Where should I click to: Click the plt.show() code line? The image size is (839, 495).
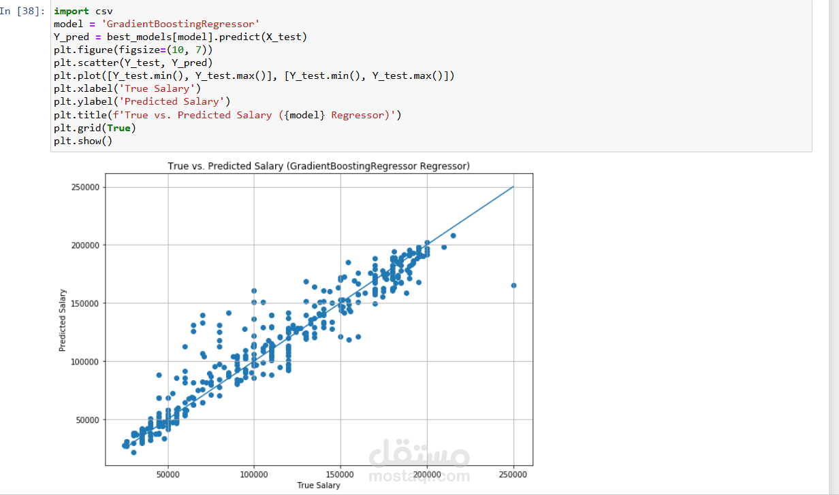point(83,141)
